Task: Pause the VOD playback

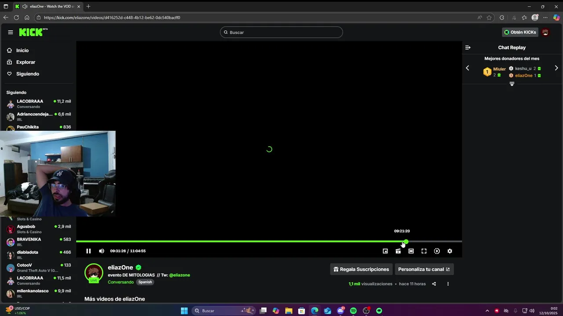Action: point(88,251)
